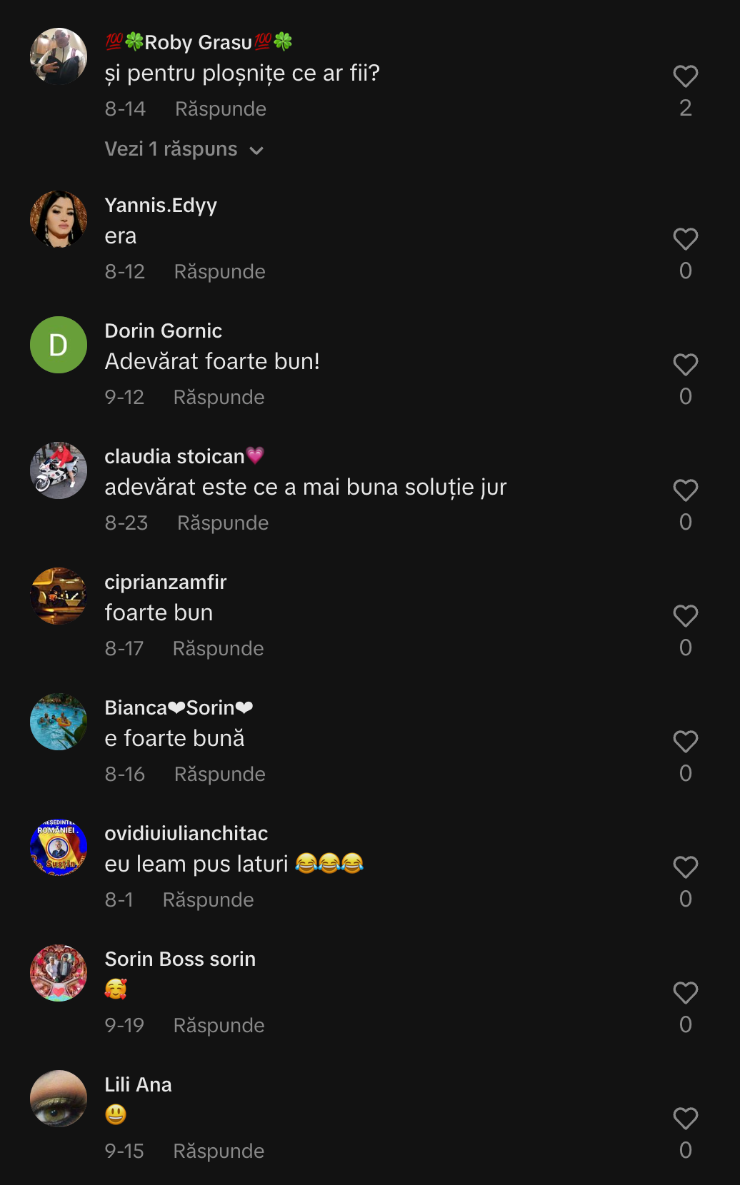Image resolution: width=740 pixels, height=1185 pixels.
Task: Reply to Roby Grasu via Răspunde
Action: tap(220, 109)
